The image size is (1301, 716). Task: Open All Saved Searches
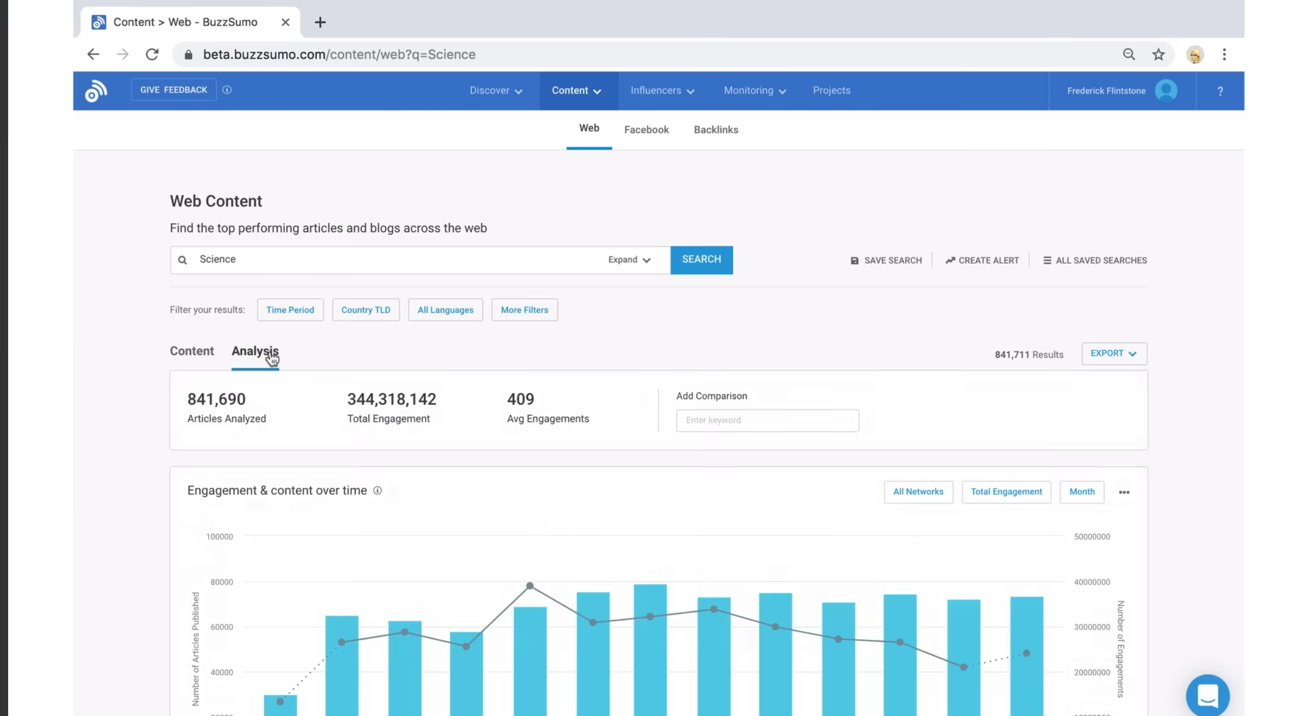(x=1095, y=260)
